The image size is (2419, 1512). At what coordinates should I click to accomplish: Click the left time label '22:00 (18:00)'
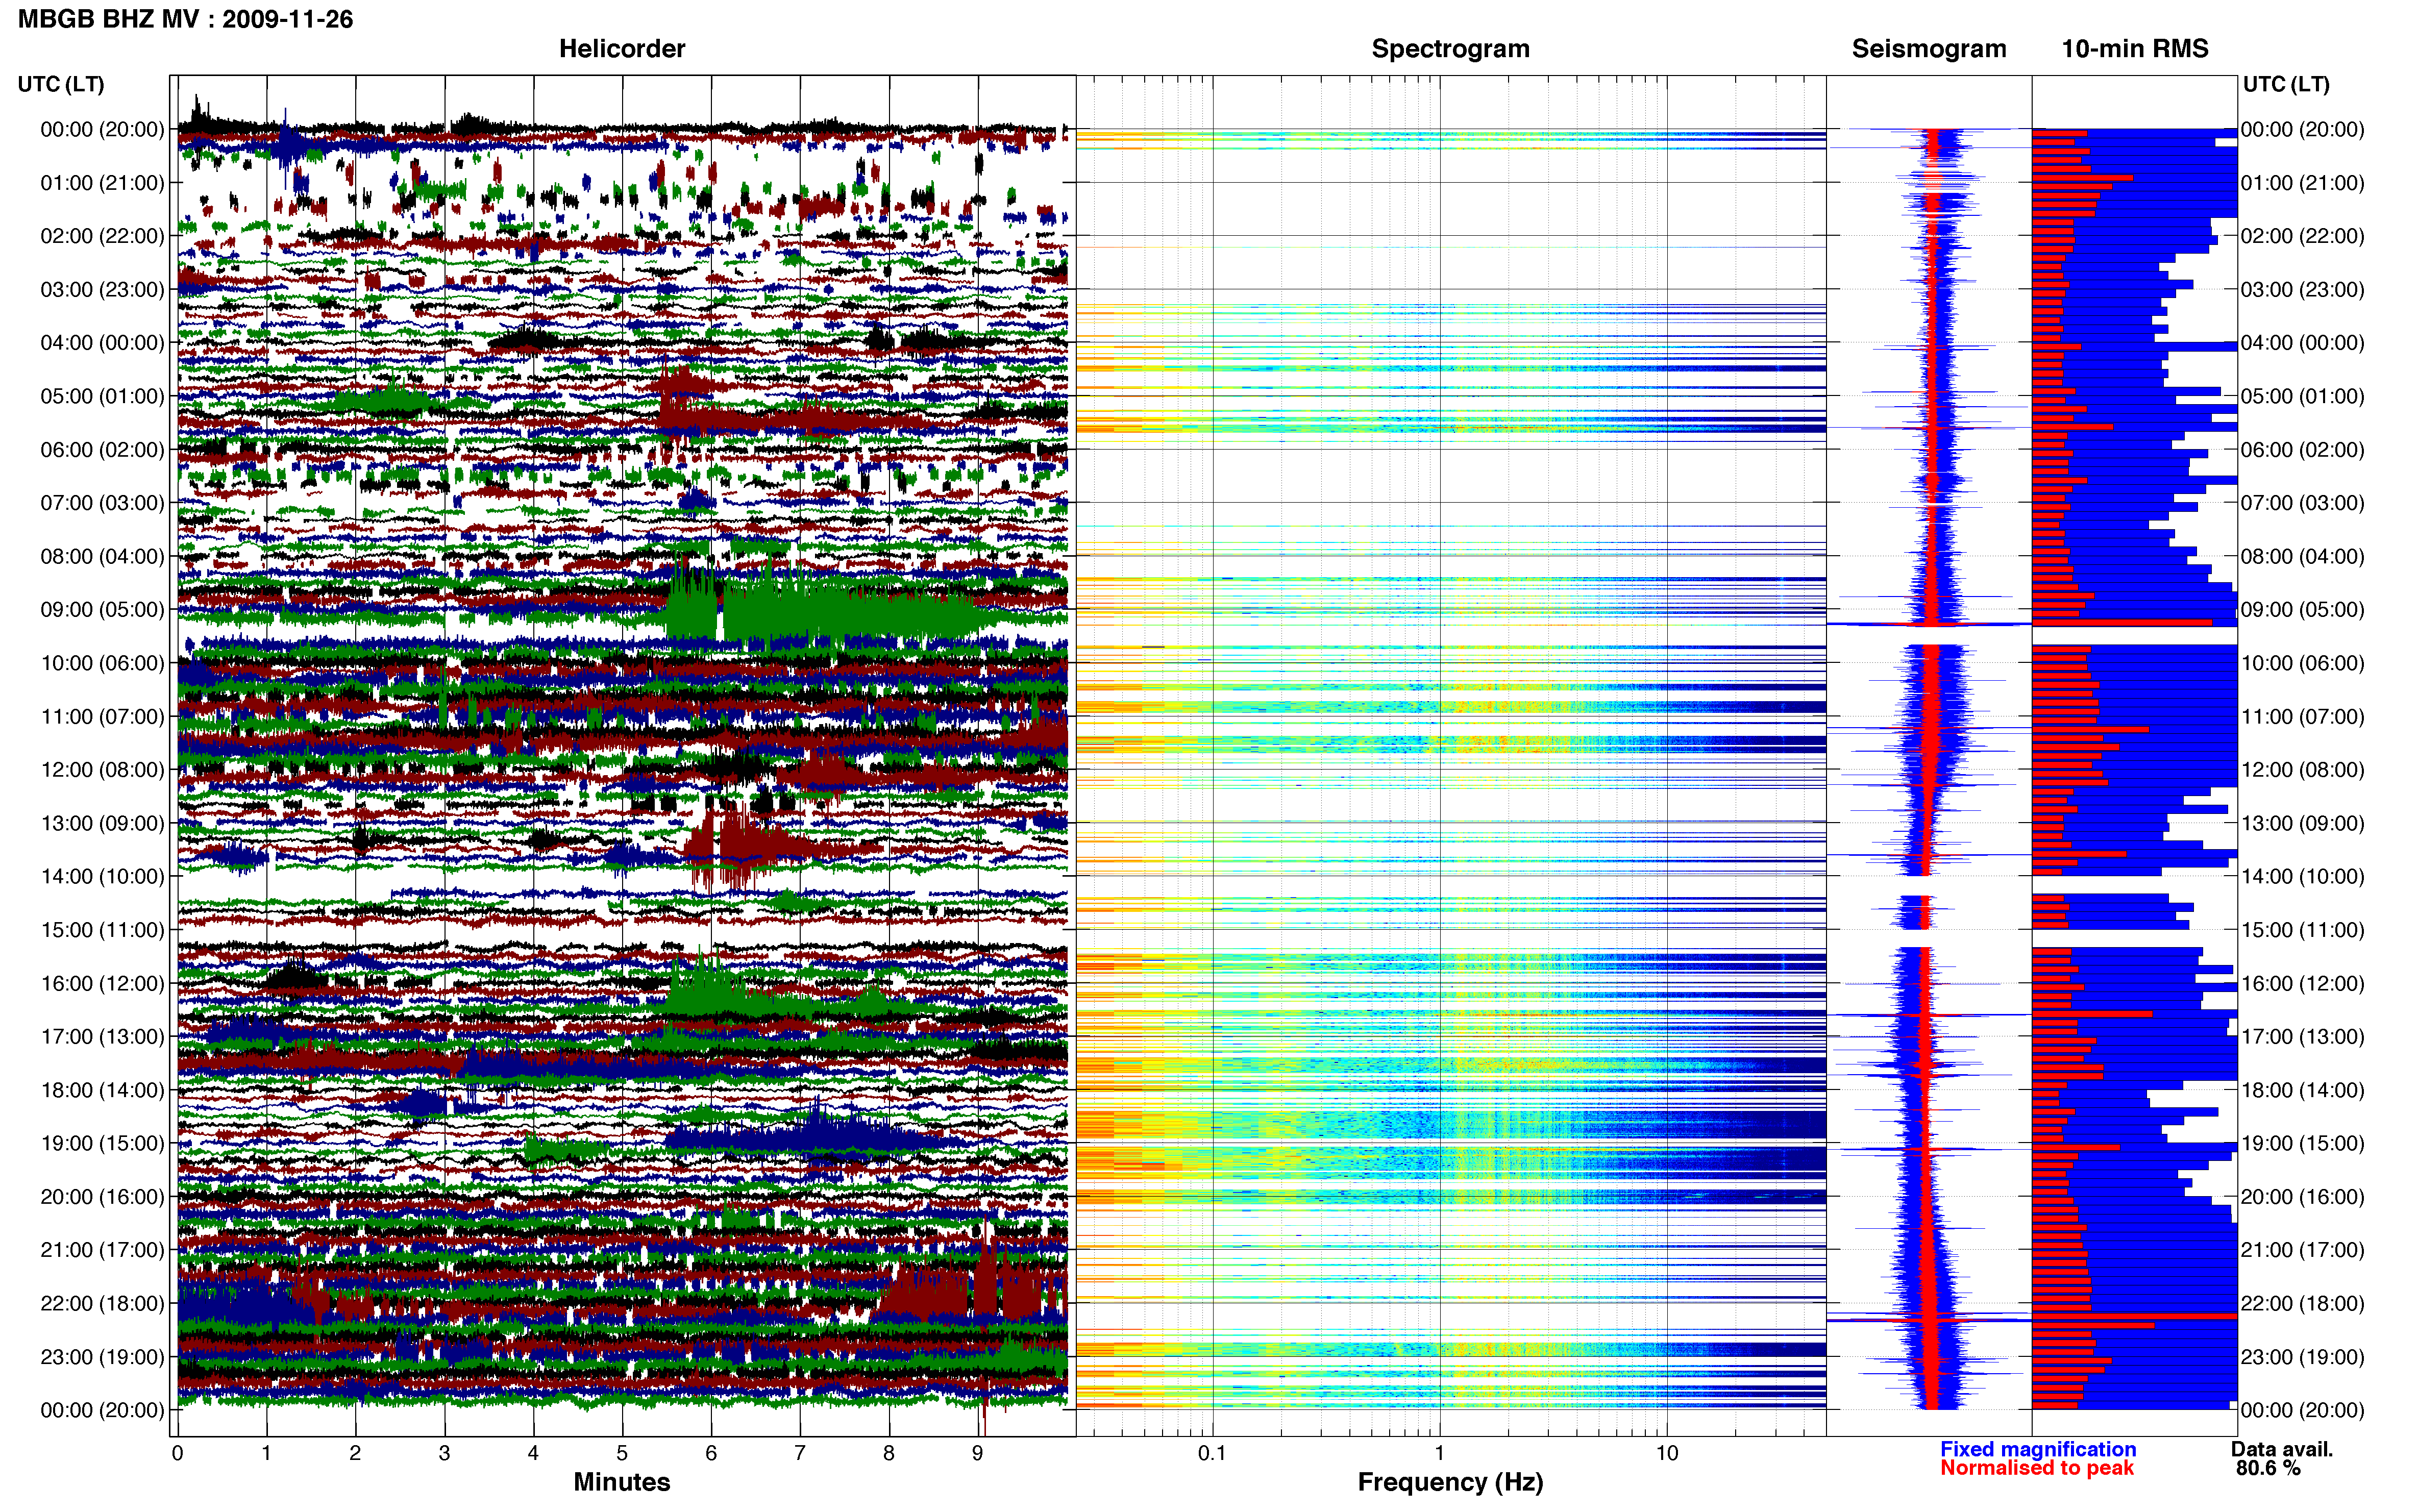[102, 1303]
